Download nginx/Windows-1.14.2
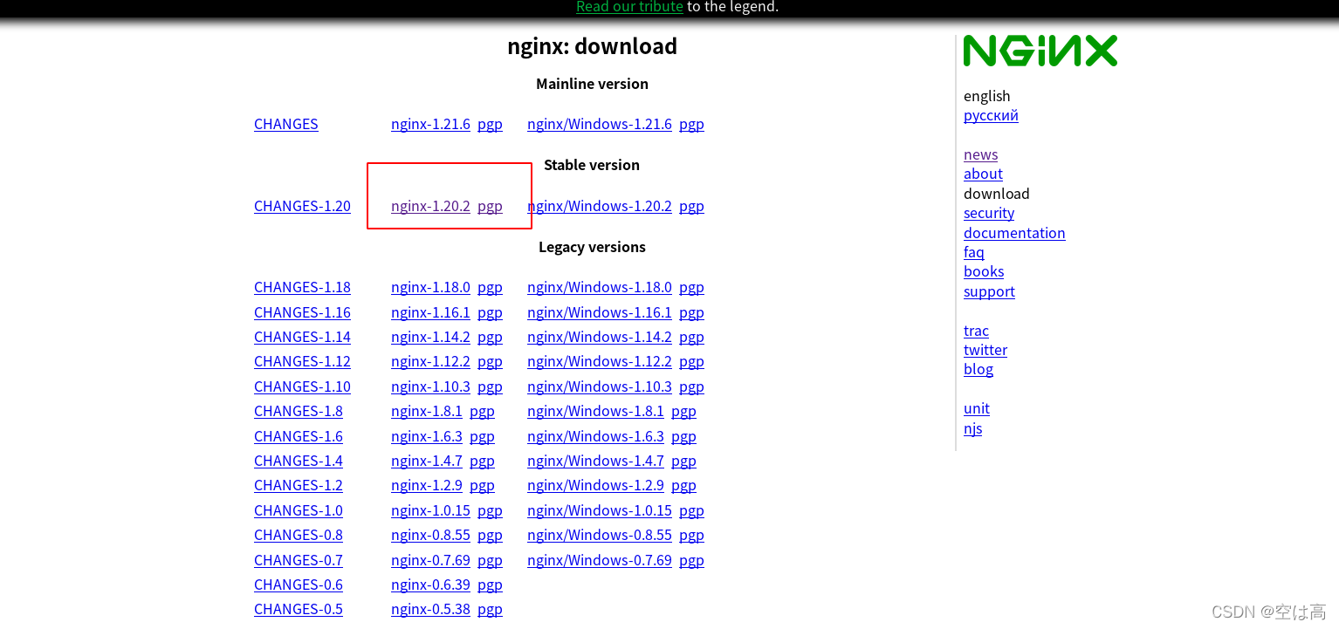The height and width of the screenshot is (629, 1339). (x=600, y=337)
